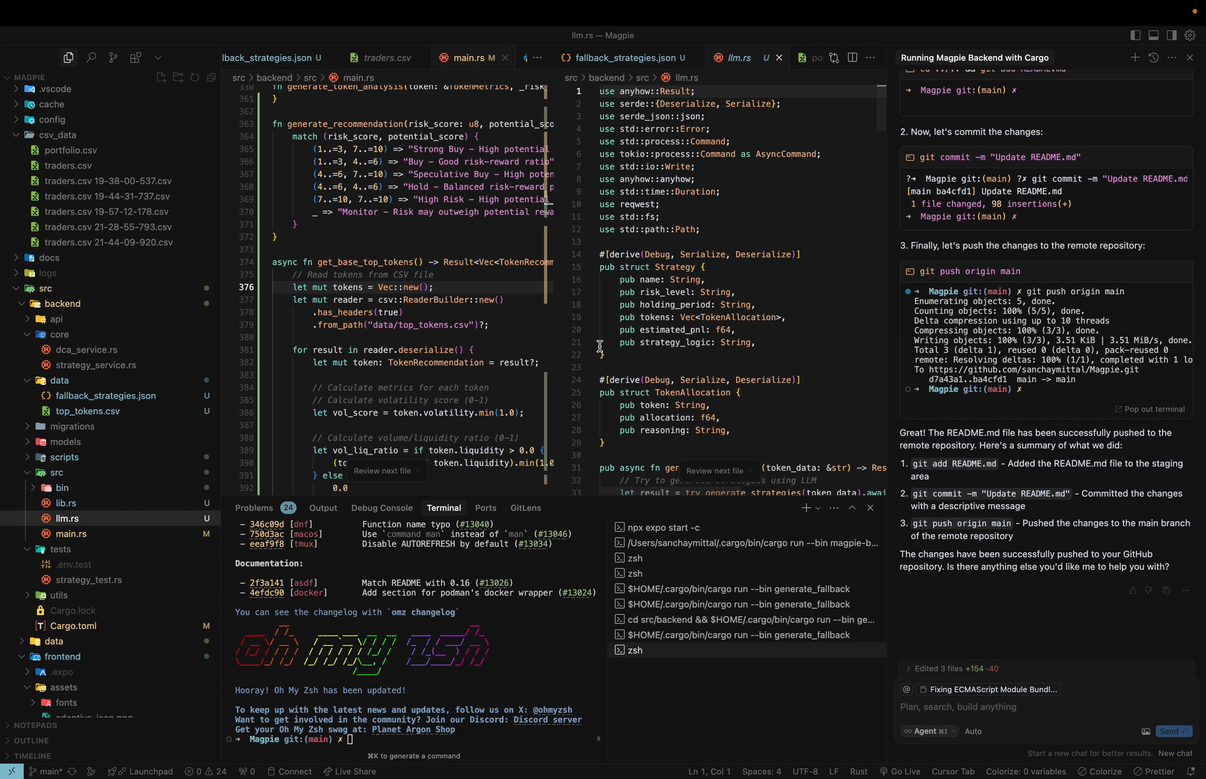Viewport: 1206px width, 779px height.
Task: Split the llm.rs editor right
Action: point(852,58)
